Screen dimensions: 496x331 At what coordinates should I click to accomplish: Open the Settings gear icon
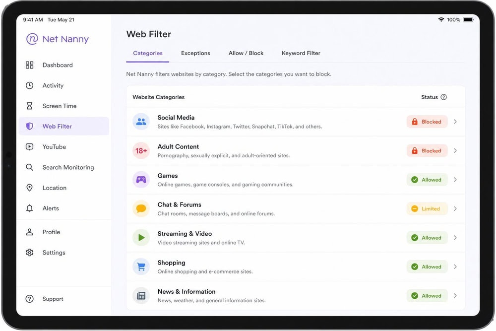pos(29,253)
